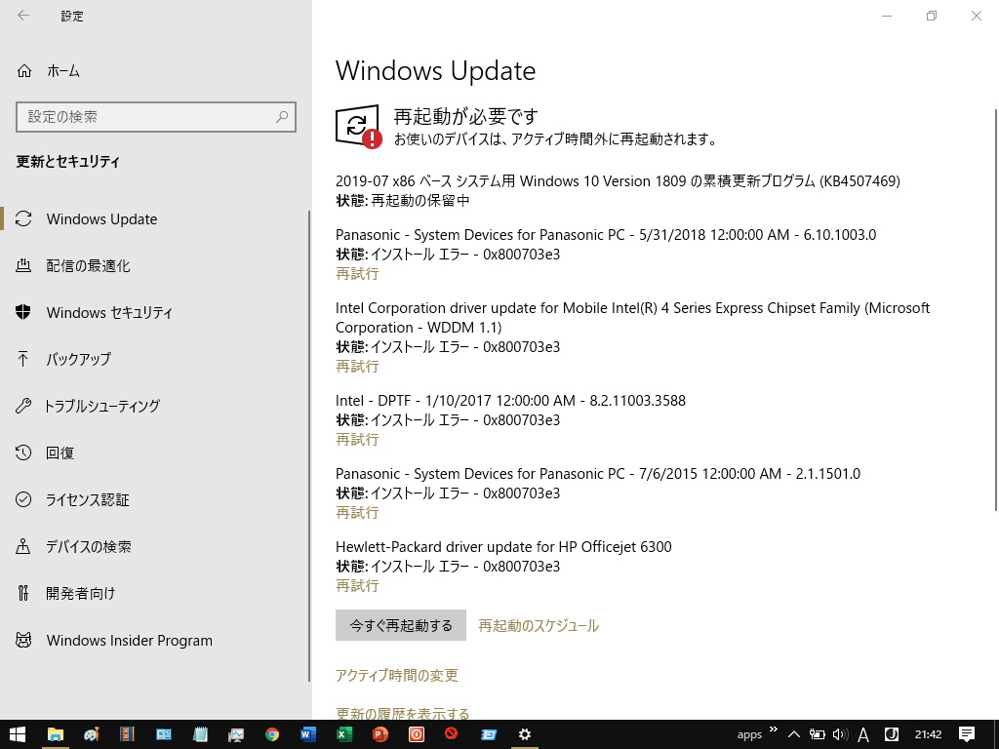Open アクティブ時間の変更 link
Image resolution: width=999 pixels, height=749 pixels.
pos(397,675)
